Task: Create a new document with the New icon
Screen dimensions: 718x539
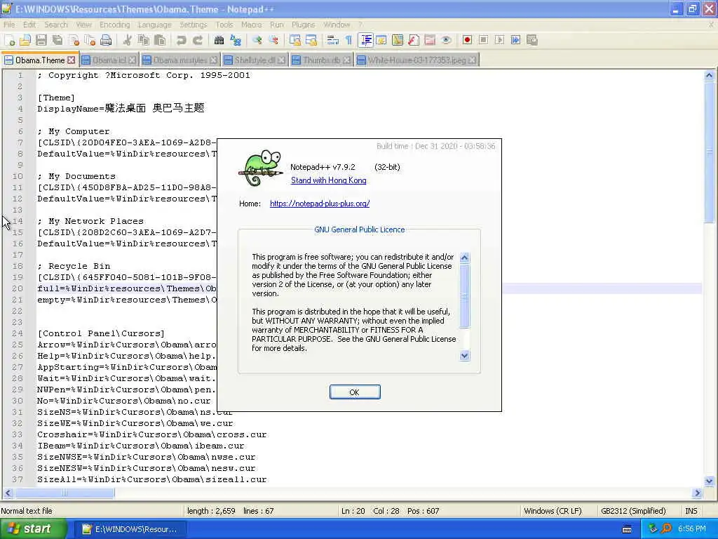Action: click(x=9, y=40)
